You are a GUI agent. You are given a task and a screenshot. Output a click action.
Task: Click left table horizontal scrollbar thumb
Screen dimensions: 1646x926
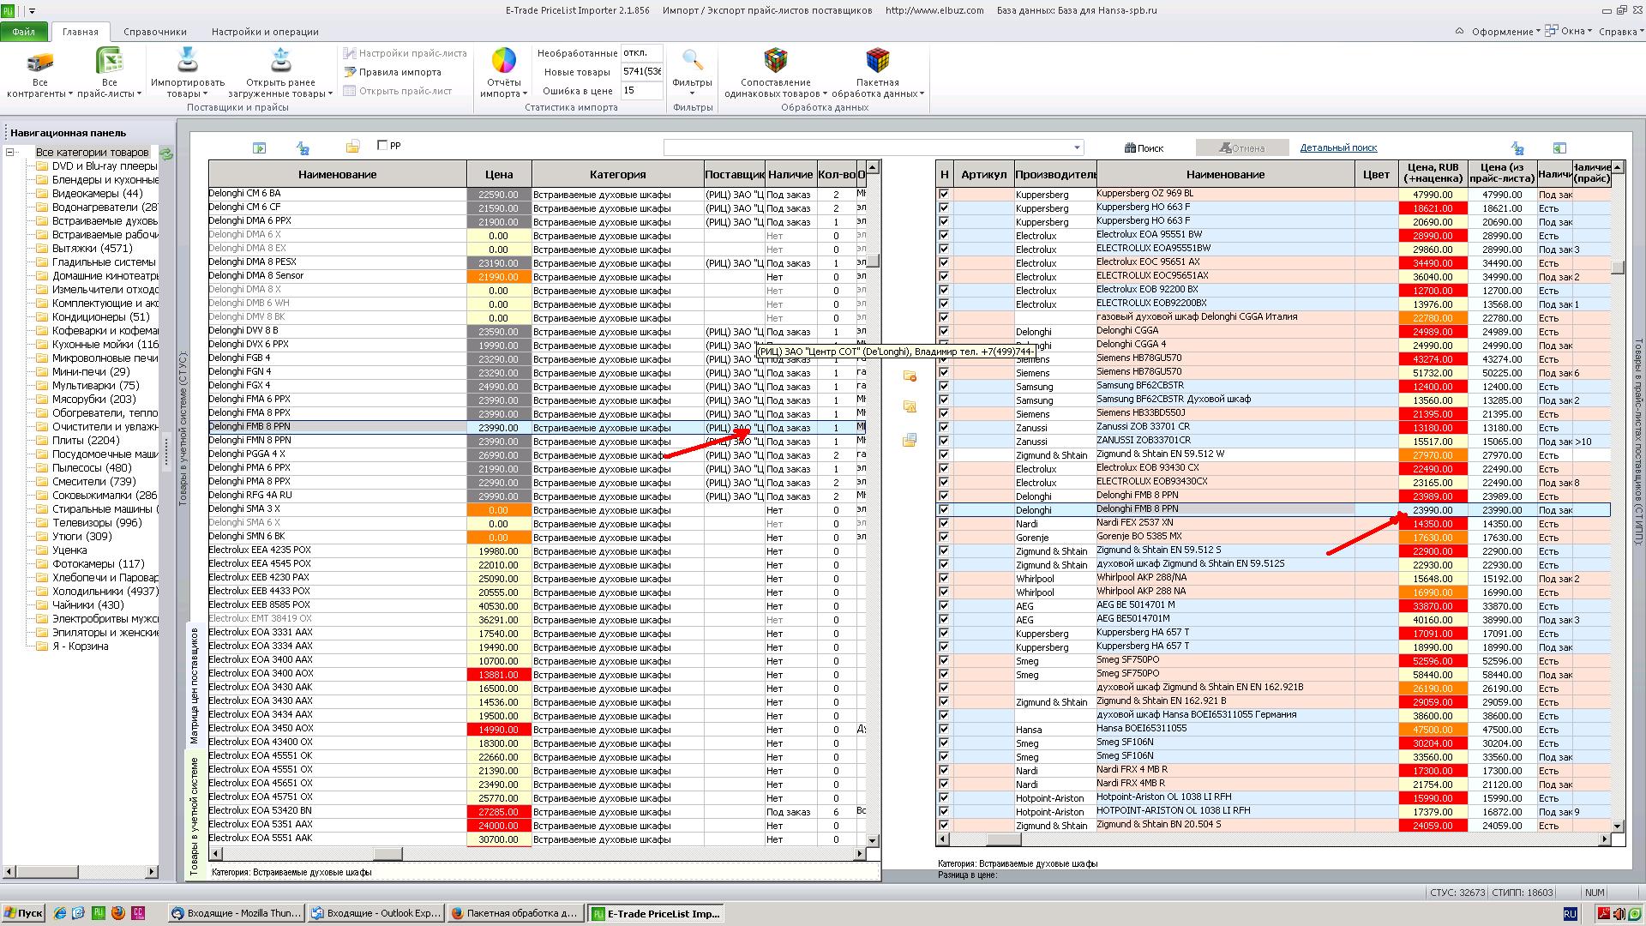tap(387, 854)
